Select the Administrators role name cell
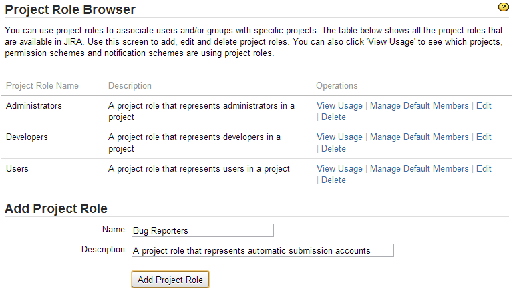Viewport: 517px width, 293px height. click(34, 106)
